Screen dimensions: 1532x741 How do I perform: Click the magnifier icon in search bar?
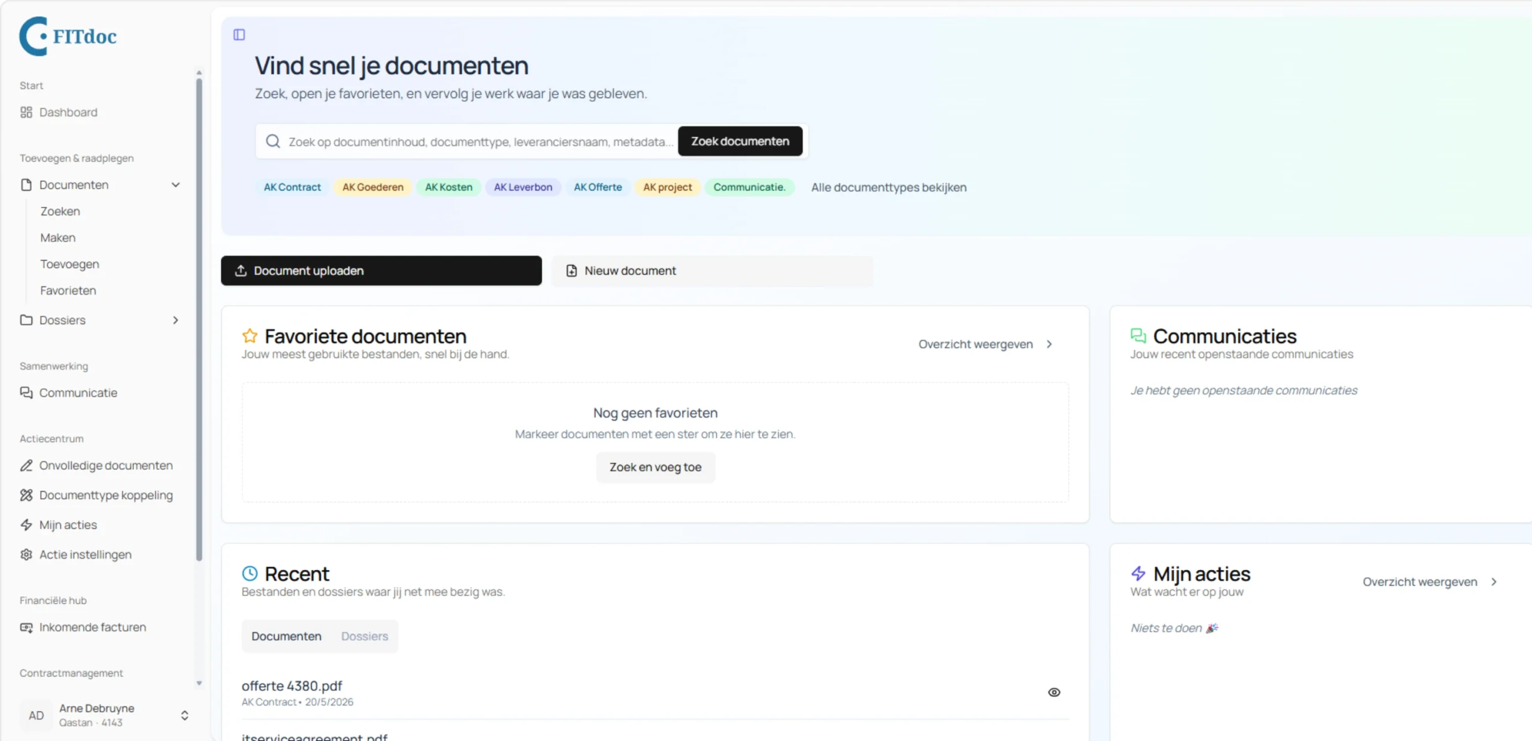[273, 141]
